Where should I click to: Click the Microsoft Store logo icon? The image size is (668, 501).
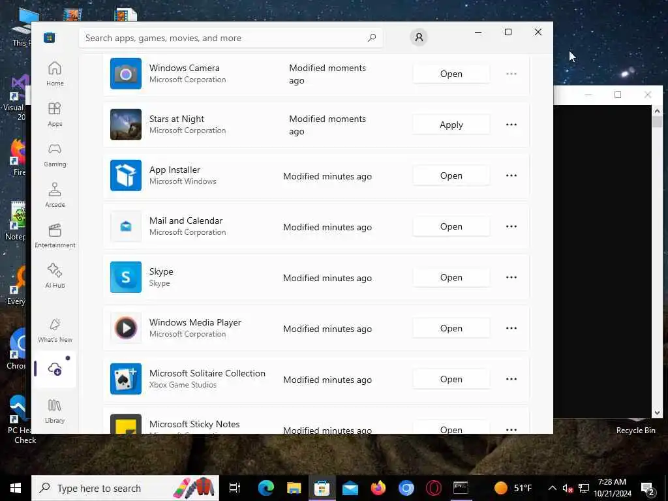coord(50,38)
